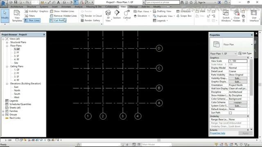This screenshot has width=262, height=147.
Task: Click Close Hidden windows
Action: tap(237, 16)
